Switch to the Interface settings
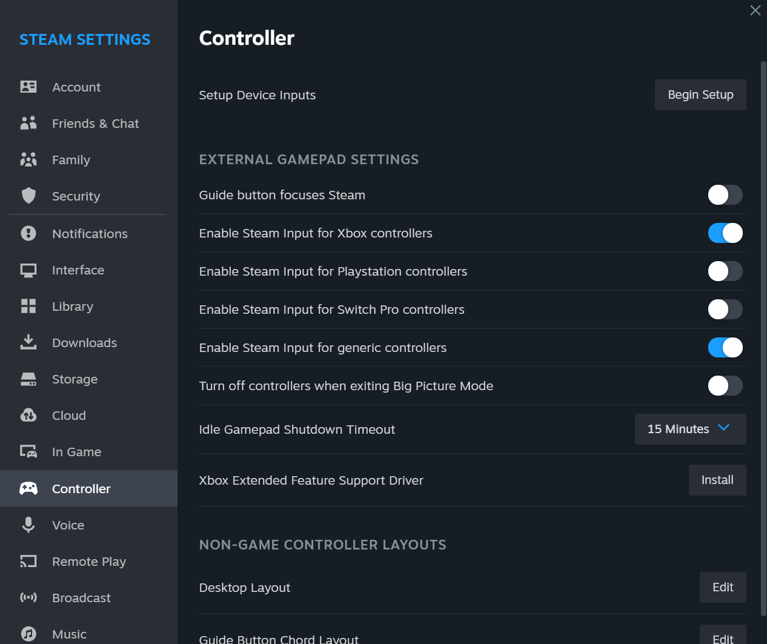 78,270
